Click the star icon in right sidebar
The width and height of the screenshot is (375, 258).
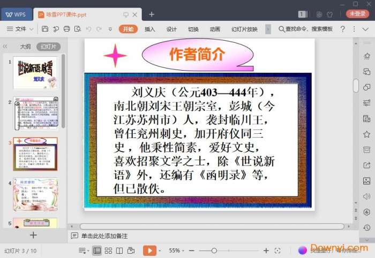pyautogui.click(x=366, y=134)
